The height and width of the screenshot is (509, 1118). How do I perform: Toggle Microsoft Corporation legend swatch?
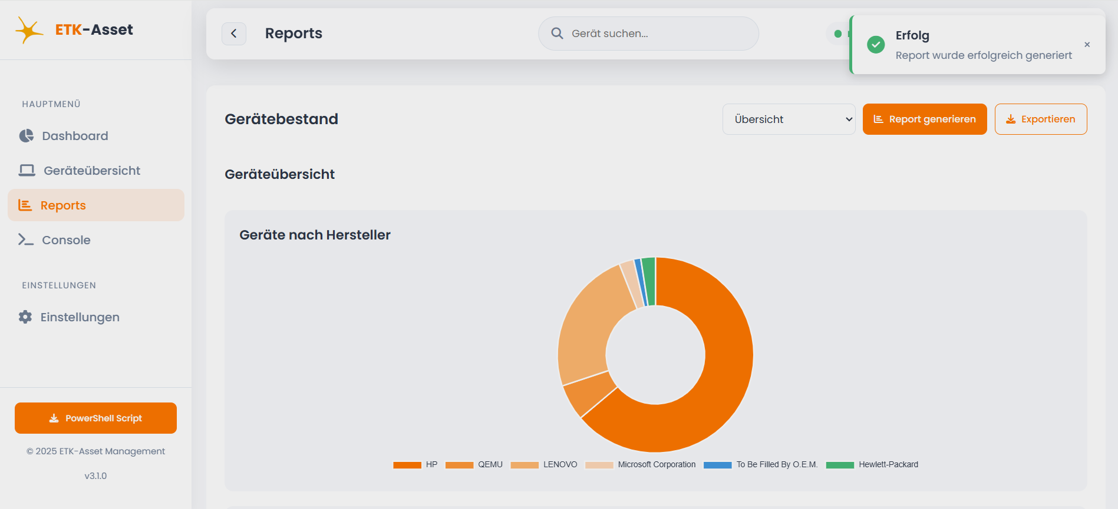tap(599, 465)
